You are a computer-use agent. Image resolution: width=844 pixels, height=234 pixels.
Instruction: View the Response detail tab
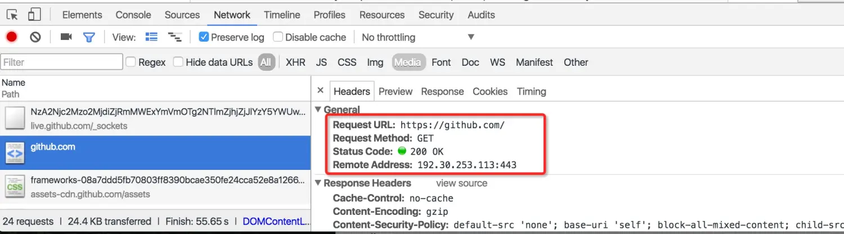coord(443,91)
